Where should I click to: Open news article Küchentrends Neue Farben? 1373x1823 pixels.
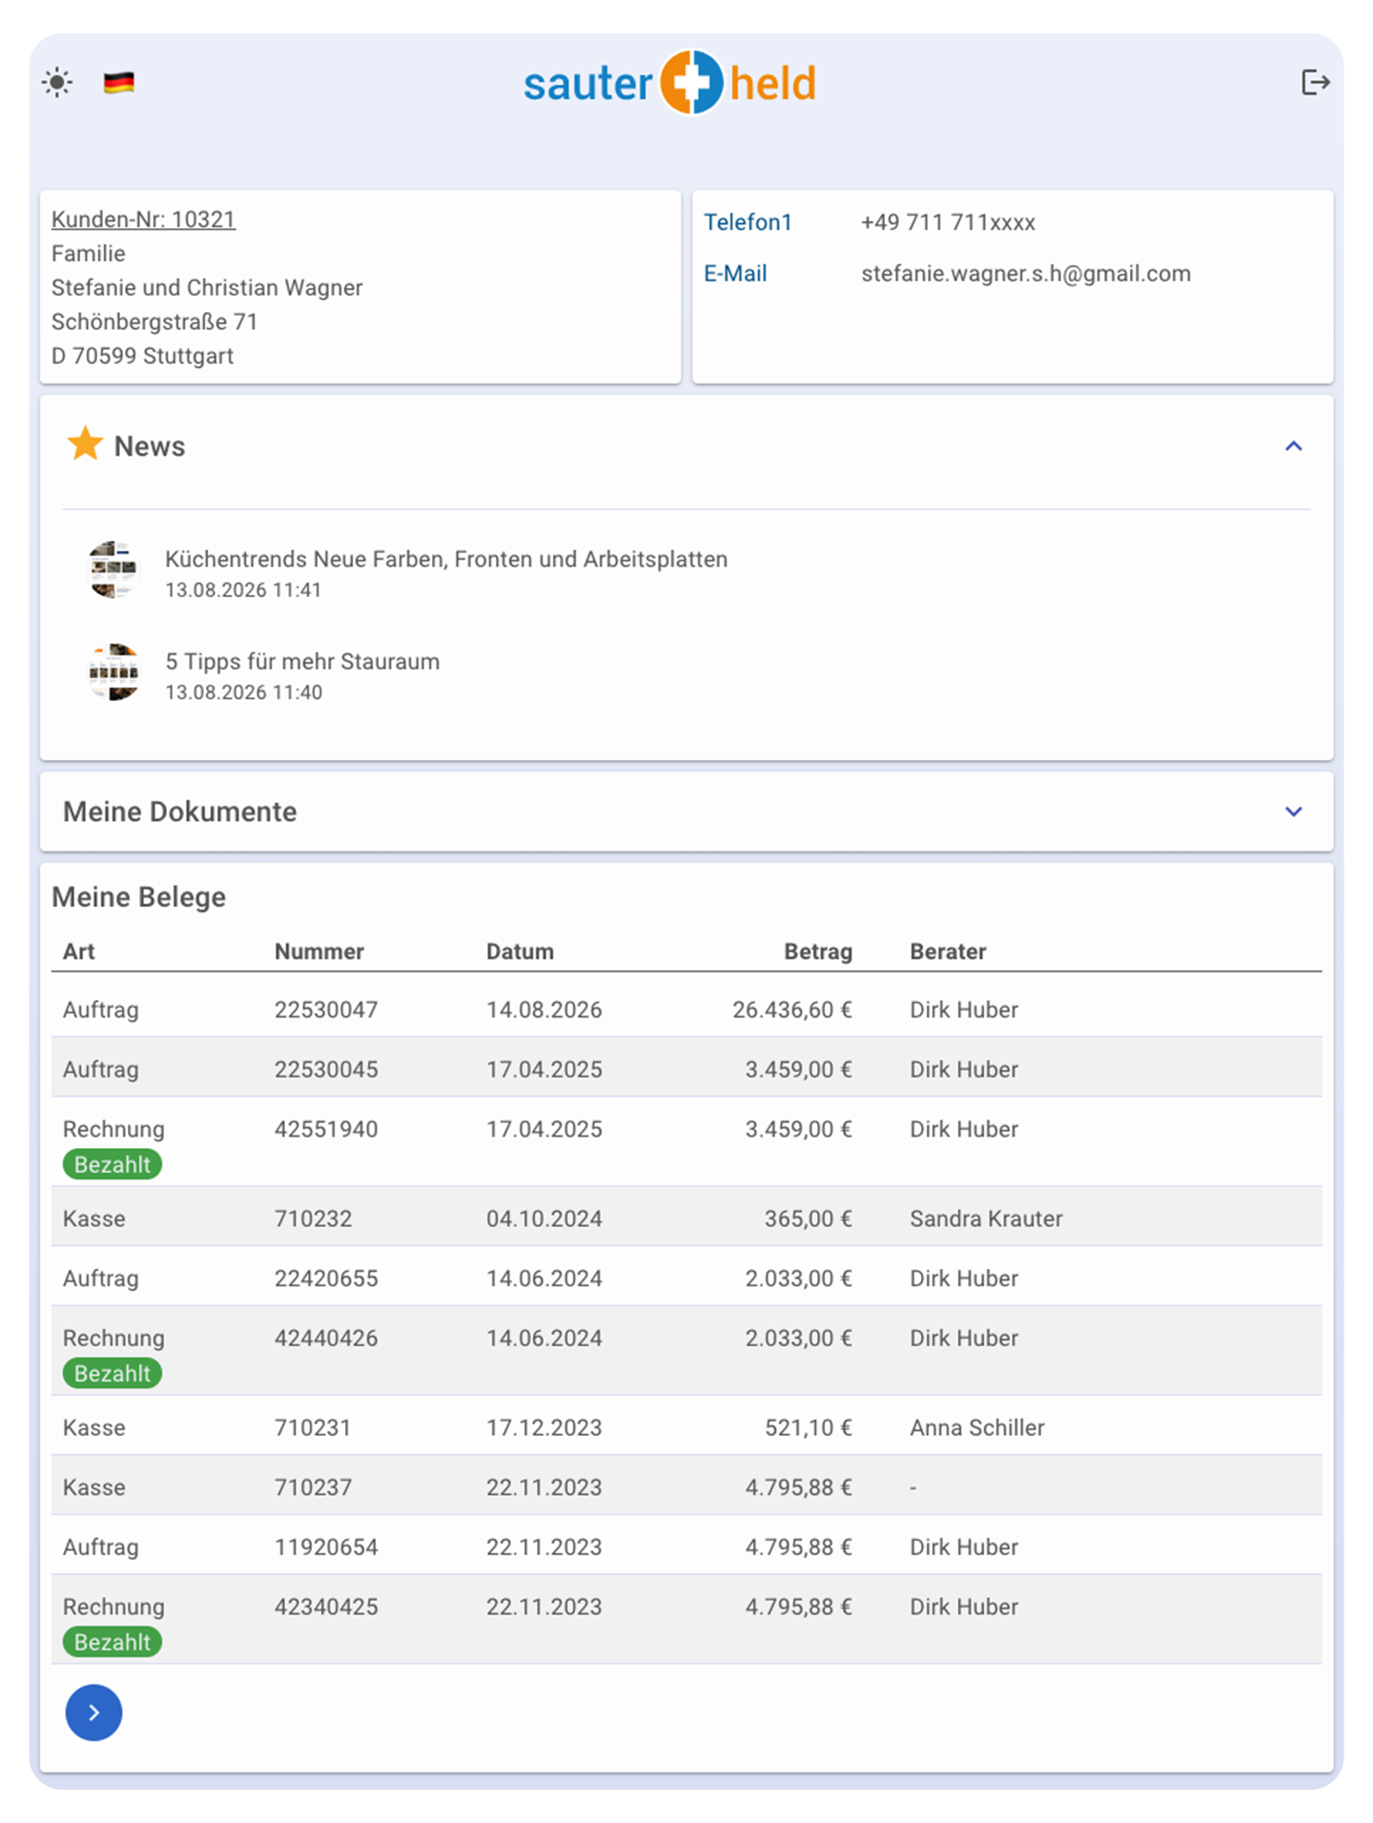pyautogui.click(x=446, y=559)
